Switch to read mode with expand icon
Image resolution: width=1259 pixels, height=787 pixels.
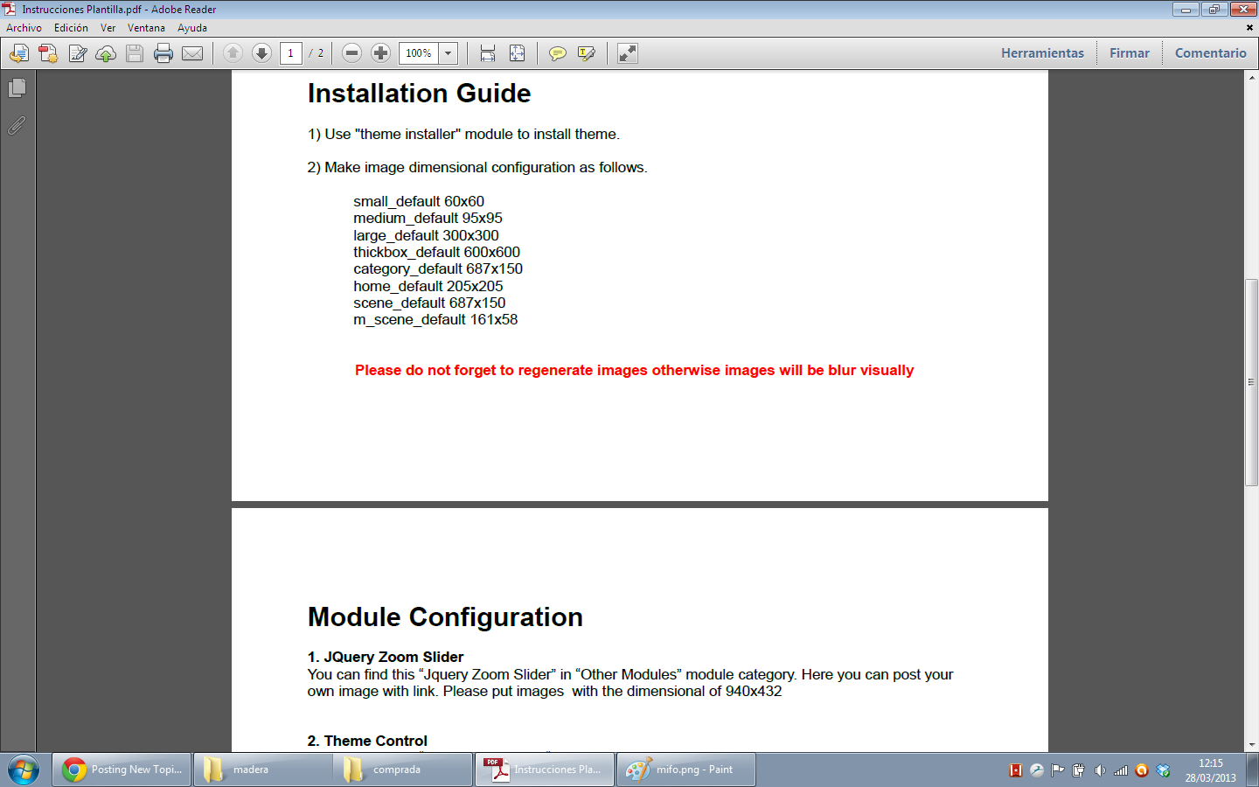click(627, 53)
